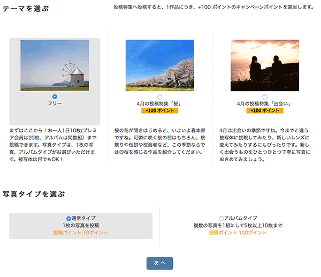Click the フリー description starting まずはここから

pyautogui.click(x=53, y=145)
